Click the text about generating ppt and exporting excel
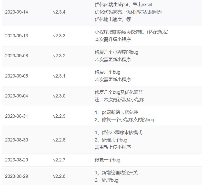This screenshot has width=202, height=185. click(x=123, y=5)
